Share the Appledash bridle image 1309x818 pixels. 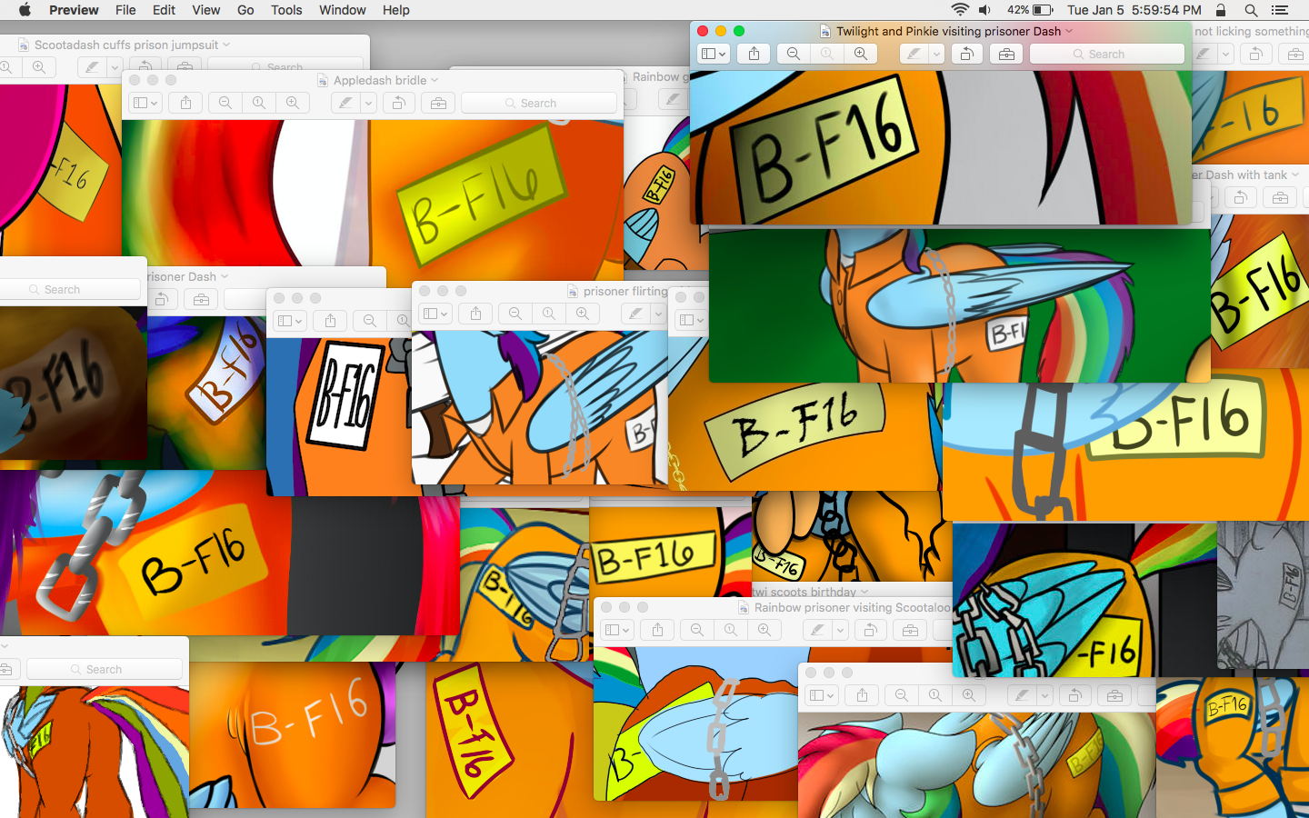[185, 103]
